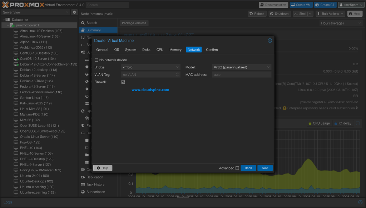Uncheck the Firewall checkbox
366x208 pixels.
pos(123,82)
